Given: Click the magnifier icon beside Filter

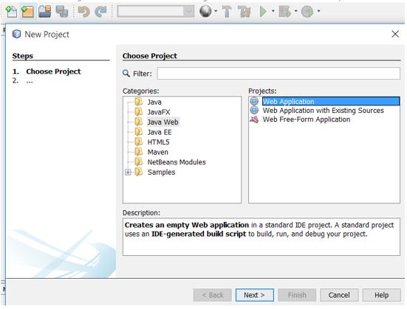Looking at the screenshot, I should pos(126,74).
